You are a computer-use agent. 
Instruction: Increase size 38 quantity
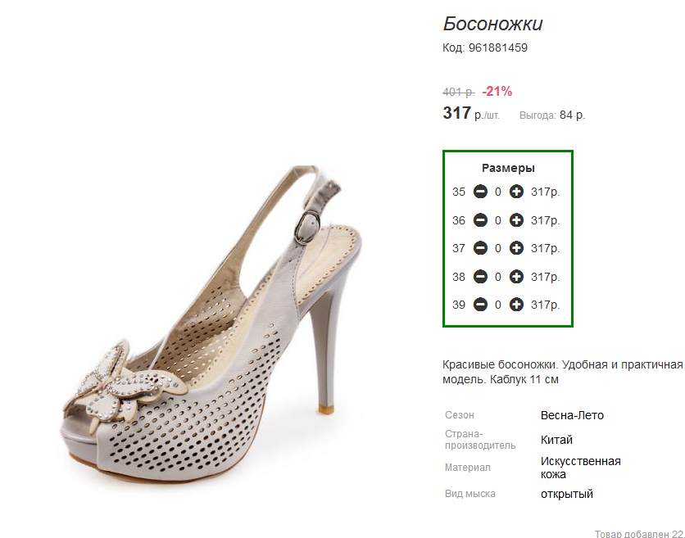click(x=516, y=277)
